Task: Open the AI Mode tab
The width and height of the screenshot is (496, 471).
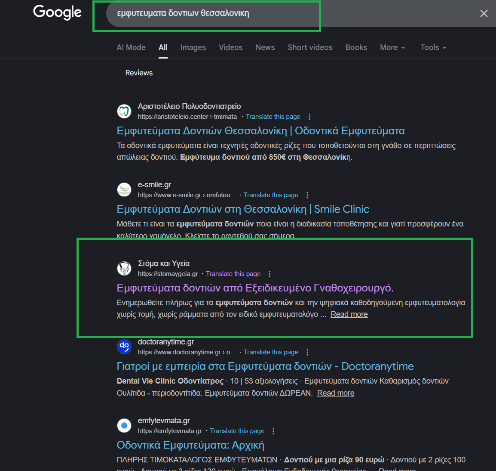Action: [131, 47]
